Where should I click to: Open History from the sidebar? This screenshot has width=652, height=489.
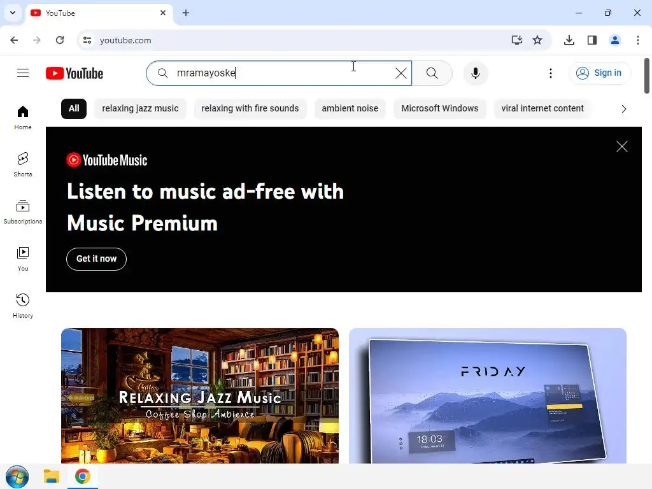click(23, 306)
